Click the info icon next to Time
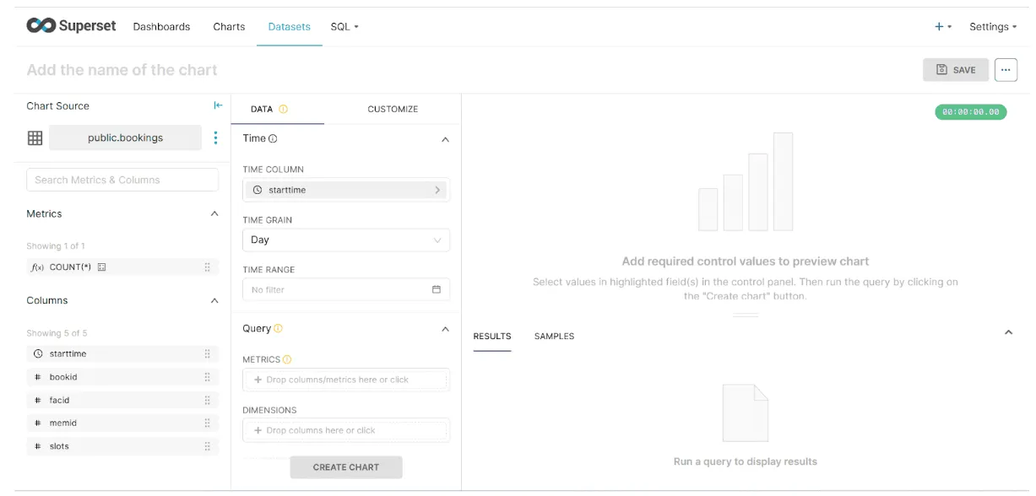The height and width of the screenshot is (496, 1036). point(273,138)
